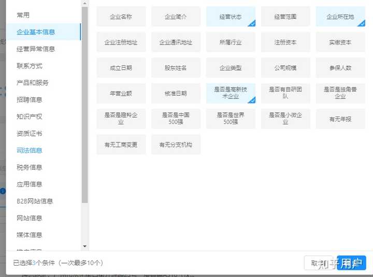This screenshot has height=277, width=373.
Task: Select the 实缴资本 condition
Action: coord(340,42)
